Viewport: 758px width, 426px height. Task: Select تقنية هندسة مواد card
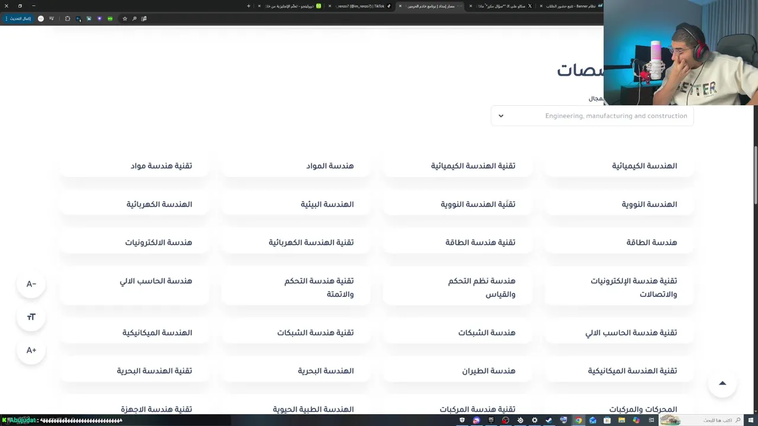click(134, 166)
